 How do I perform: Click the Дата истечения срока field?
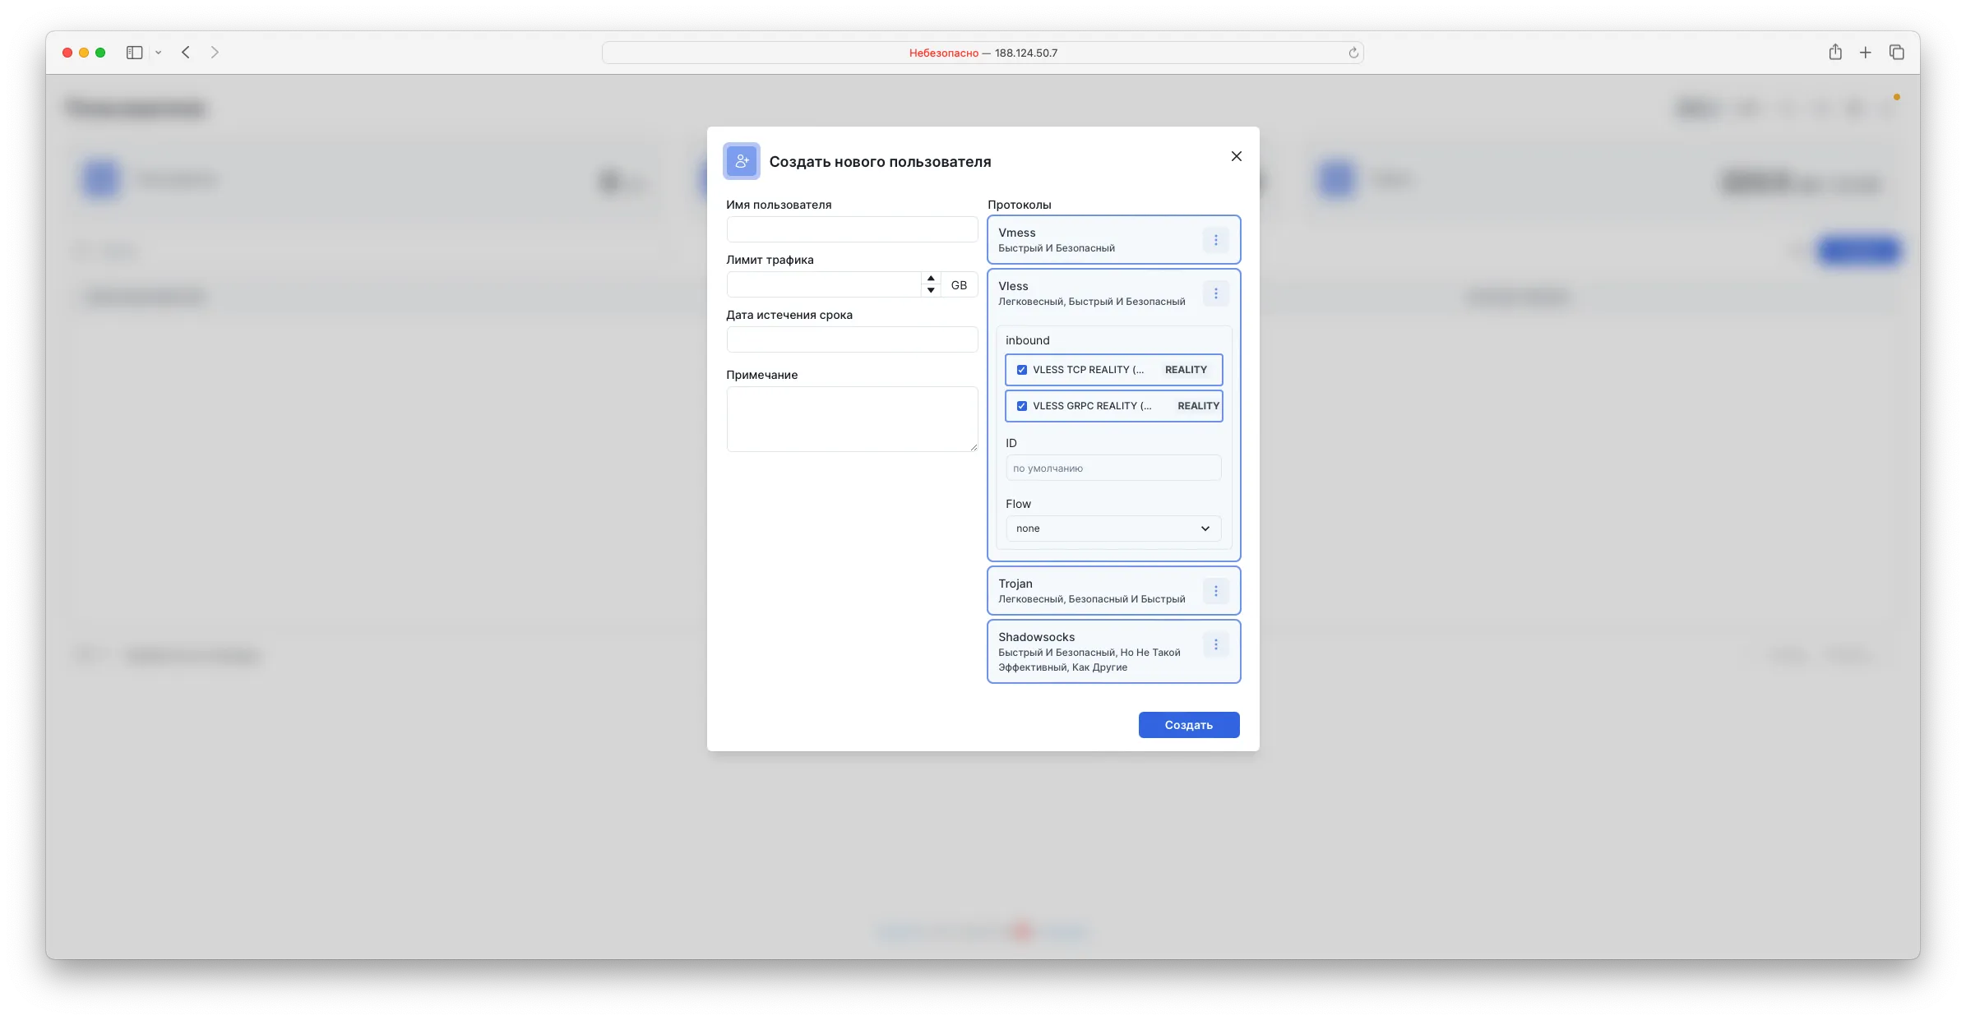pyautogui.click(x=851, y=339)
